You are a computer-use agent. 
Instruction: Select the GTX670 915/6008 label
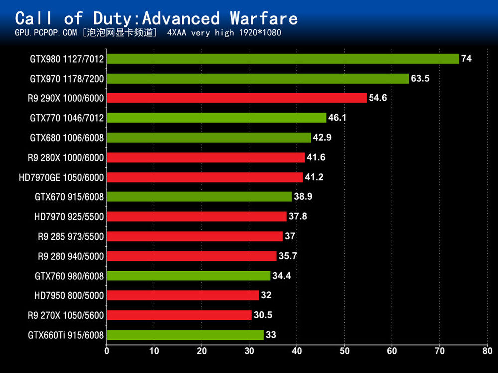(69, 197)
